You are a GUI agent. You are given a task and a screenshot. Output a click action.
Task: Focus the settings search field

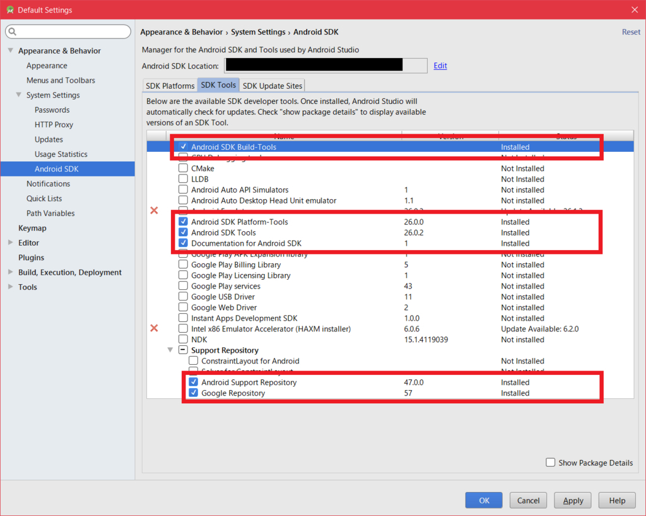click(x=68, y=32)
